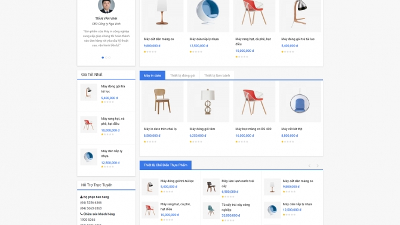Viewport: 400px width, 225px height.
Task: Click Giá Tốt Nhất red chair thumbnail
Action: pyautogui.click(x=88, y=125)
